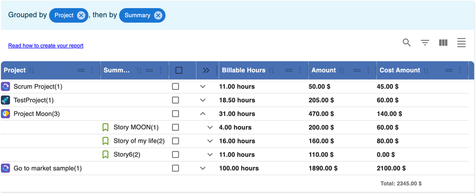Click the TestProject rocket icon

click(x=5, y=100)
